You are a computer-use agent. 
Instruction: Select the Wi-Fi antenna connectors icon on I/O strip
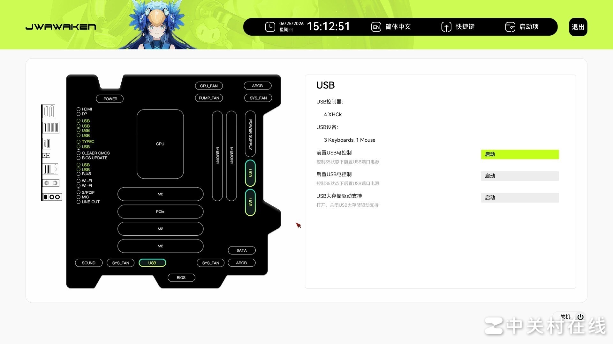point(51,183)
